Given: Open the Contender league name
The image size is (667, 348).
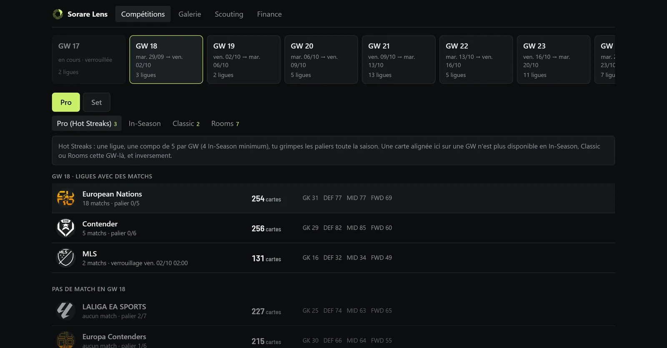Looking at the screenshot, I should (x=100, y=224).
